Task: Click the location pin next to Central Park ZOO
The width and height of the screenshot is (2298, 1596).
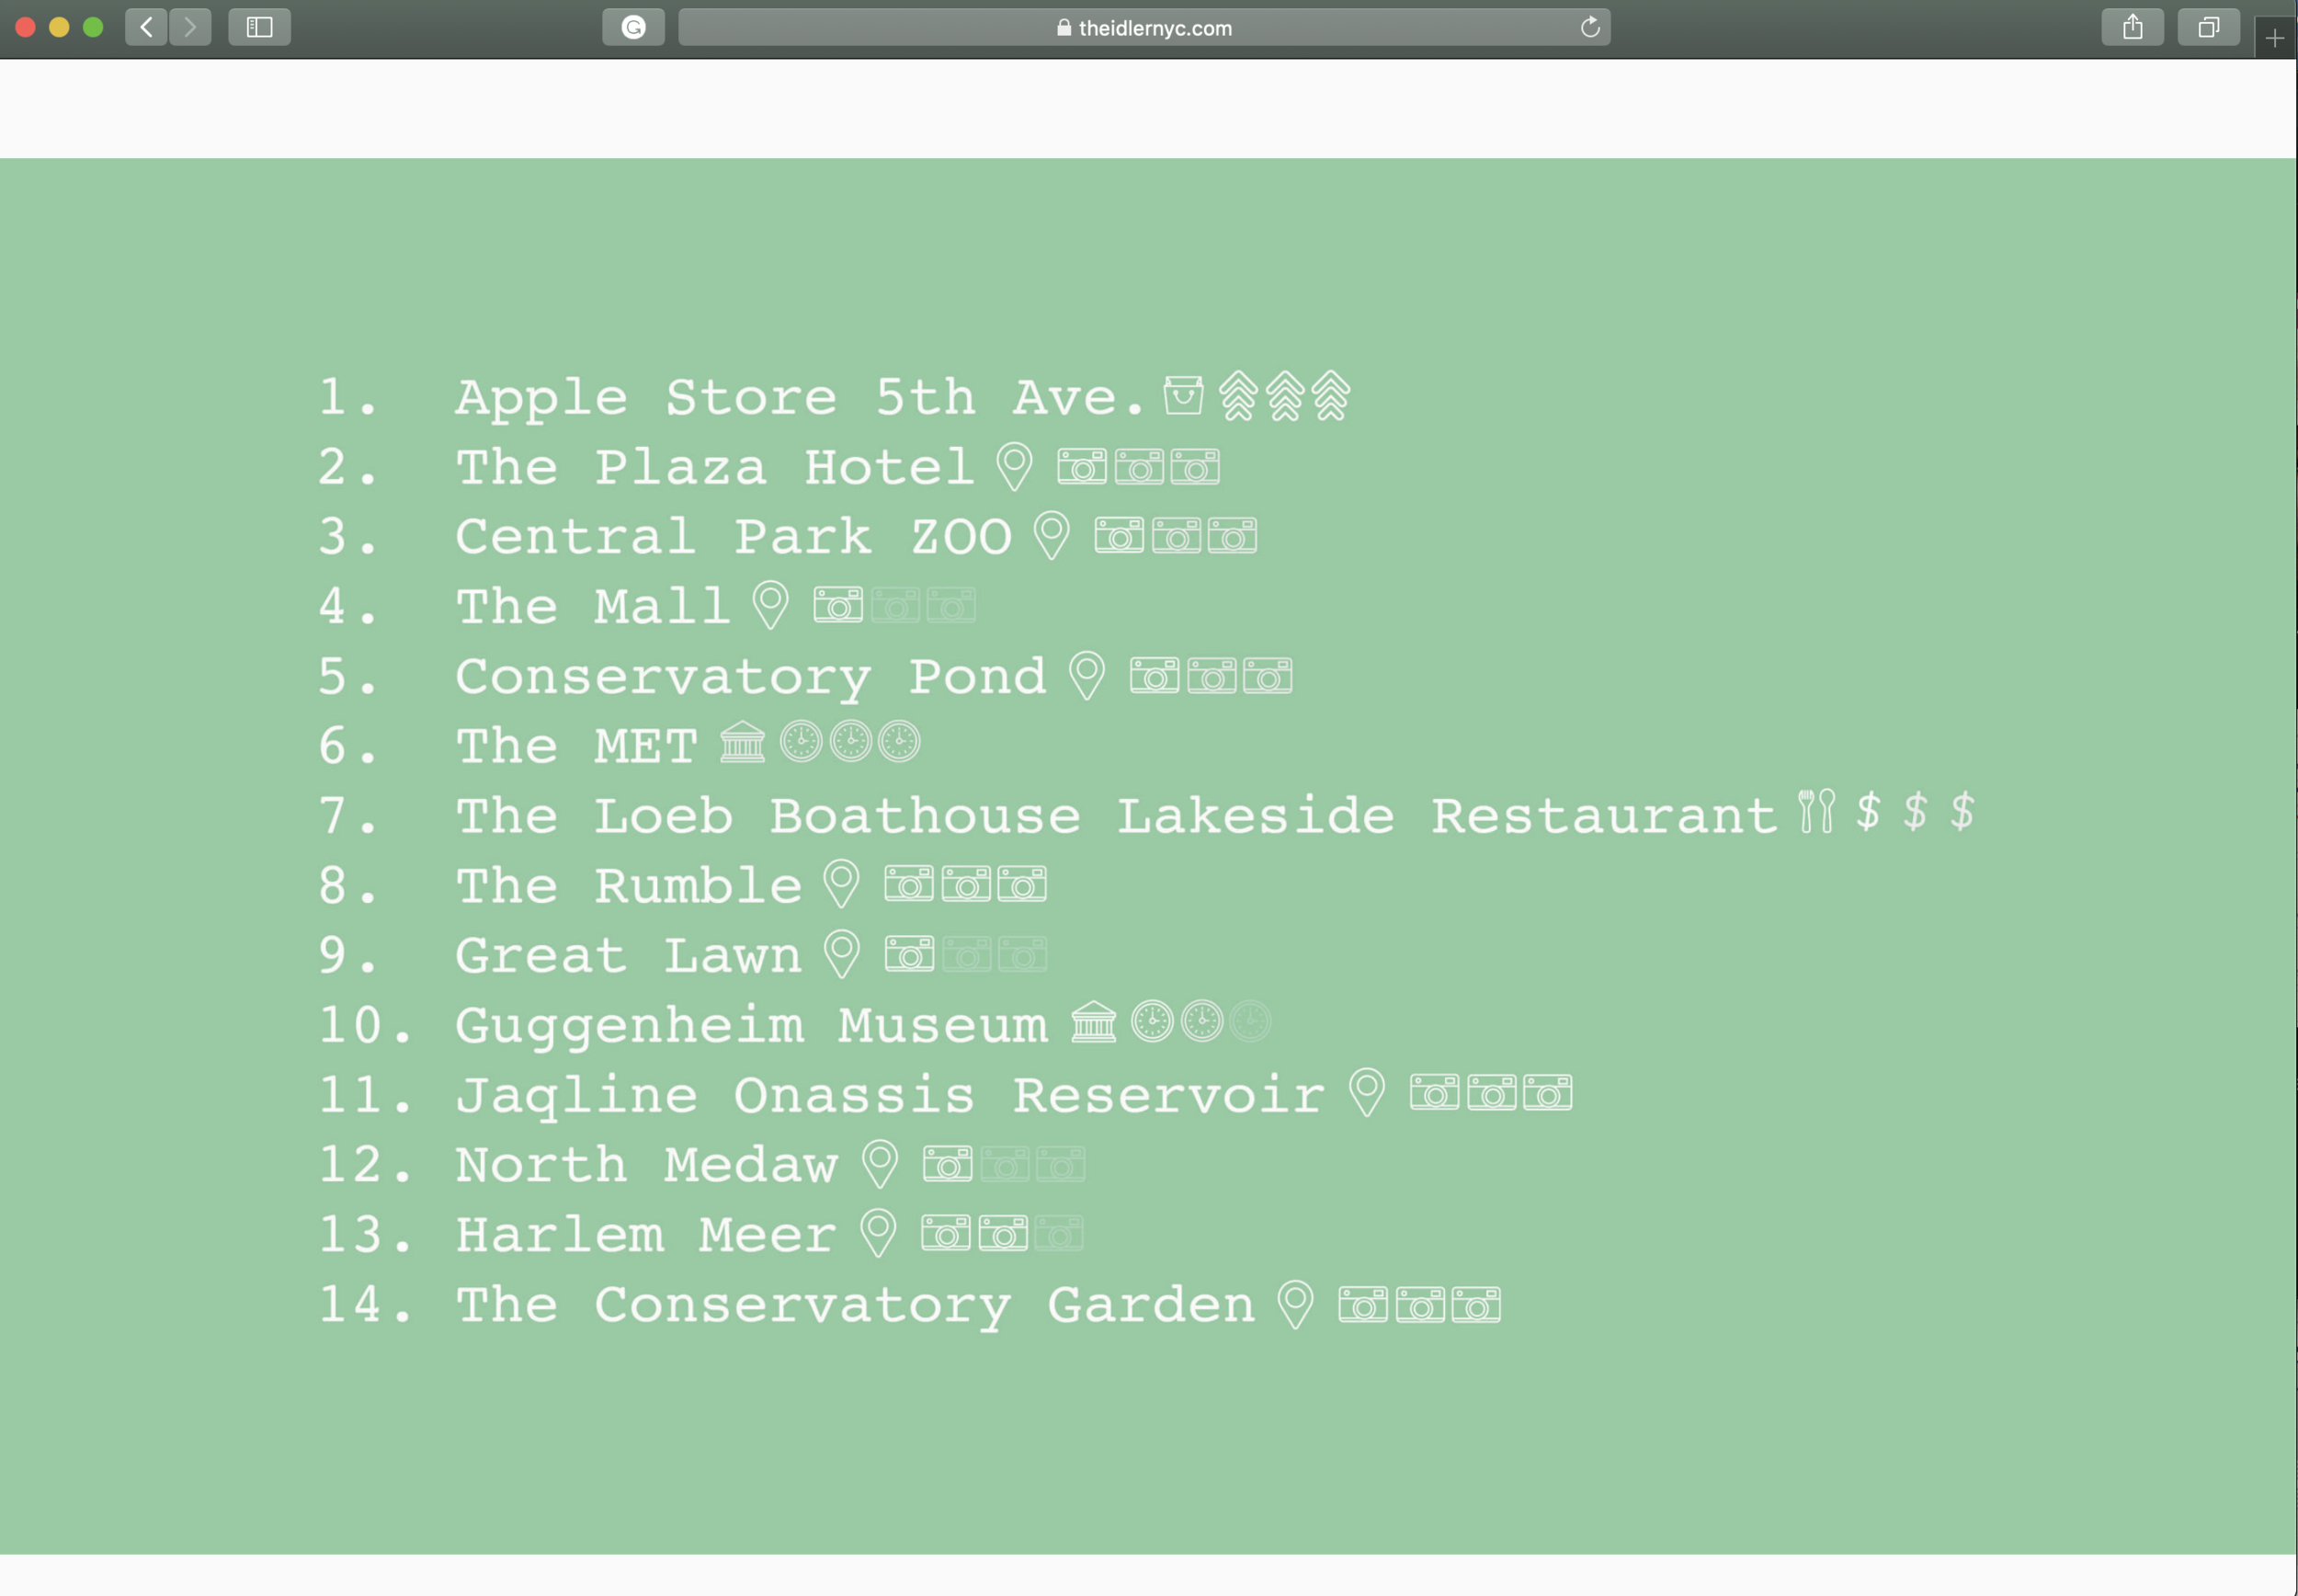Action: click(1051, 536)
